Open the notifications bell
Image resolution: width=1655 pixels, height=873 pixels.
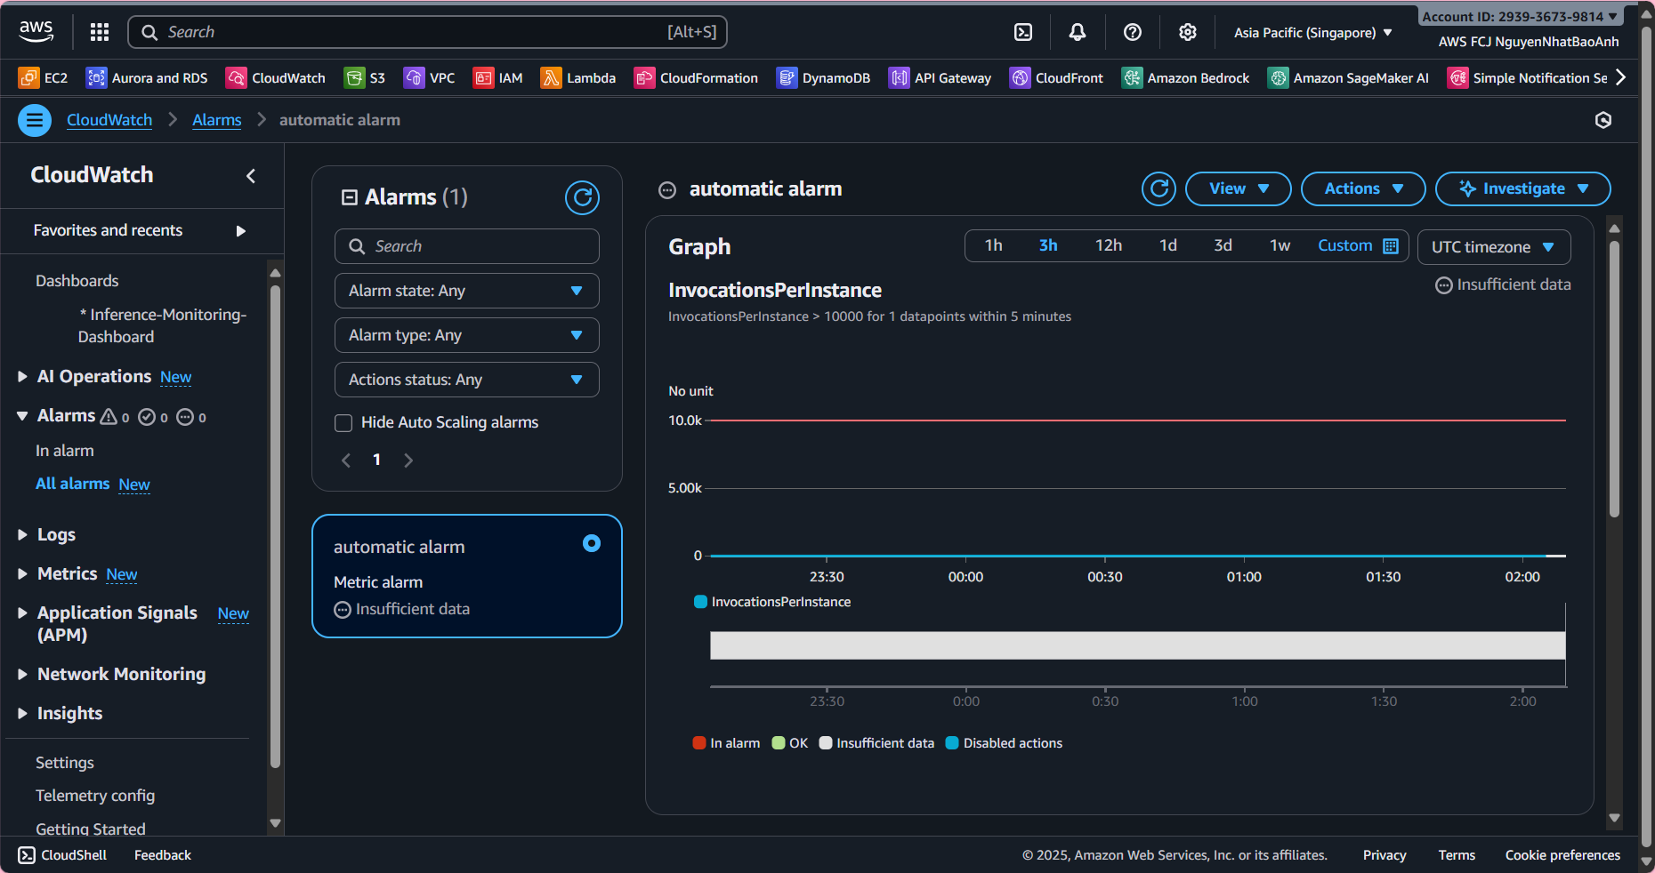pos(1078,32)
